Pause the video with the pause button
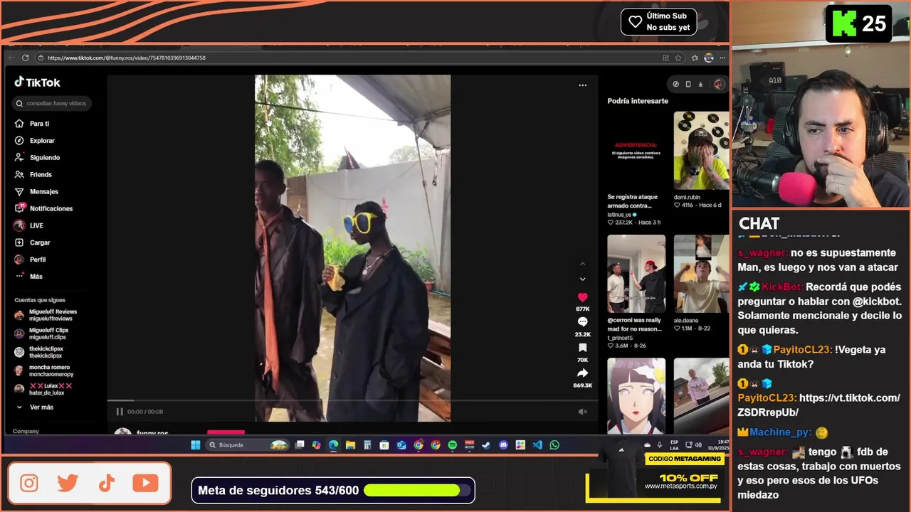911x512 pixels. point(120,412)
